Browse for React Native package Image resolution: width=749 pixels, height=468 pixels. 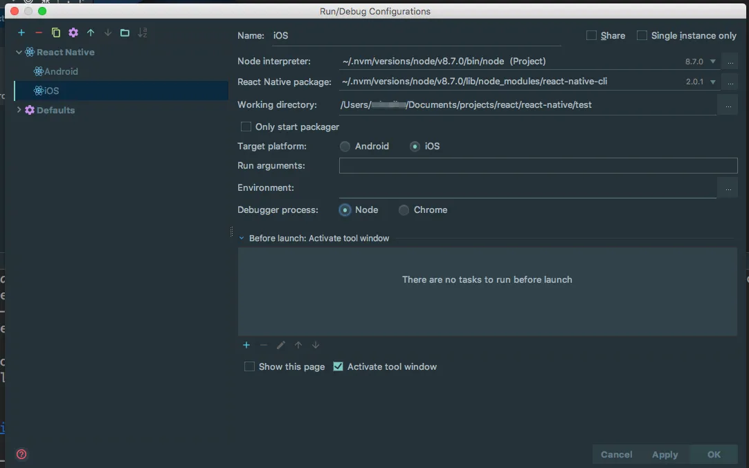[x=730, y=82]
